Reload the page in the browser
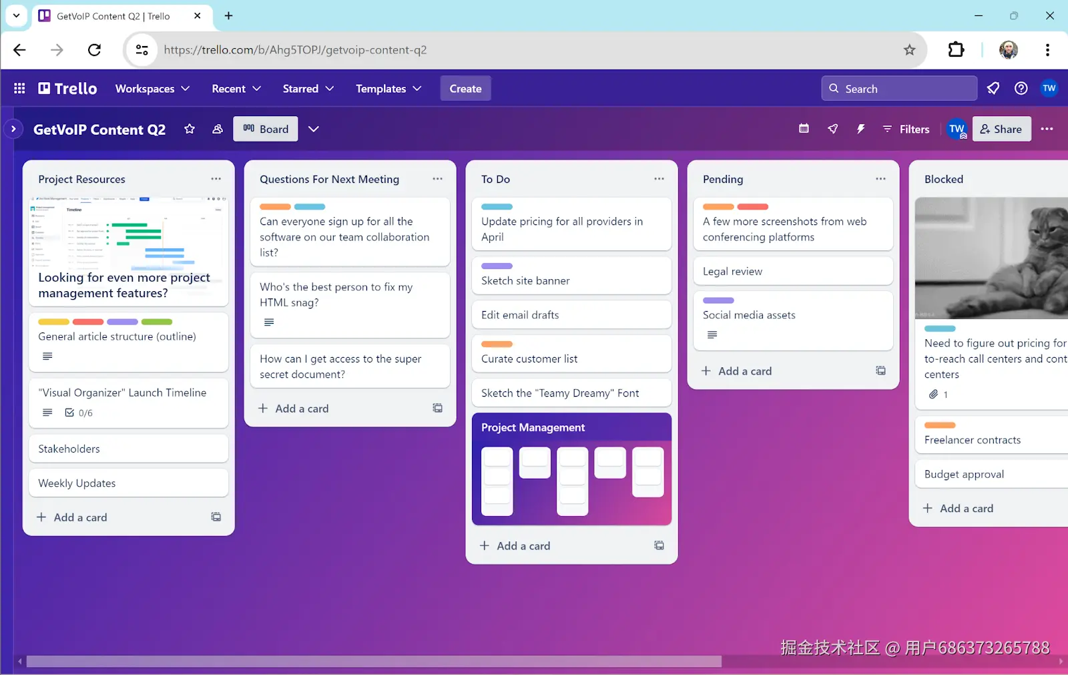 pos(94,49)
